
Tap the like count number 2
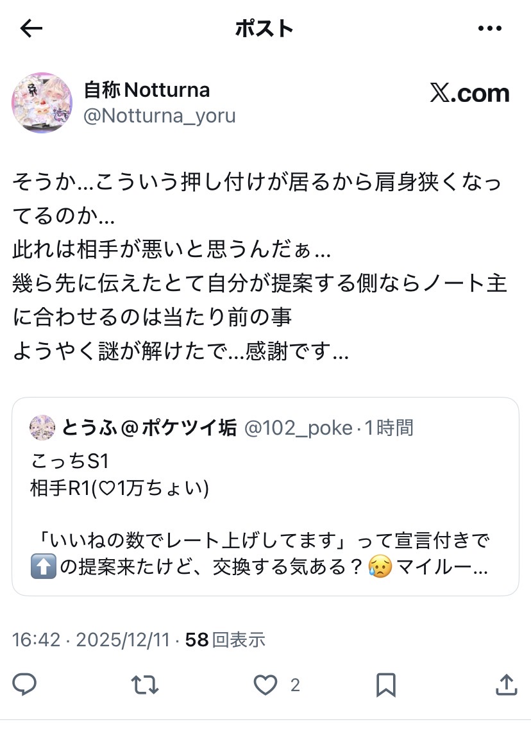pyautogui.click(x=295, y=686)
